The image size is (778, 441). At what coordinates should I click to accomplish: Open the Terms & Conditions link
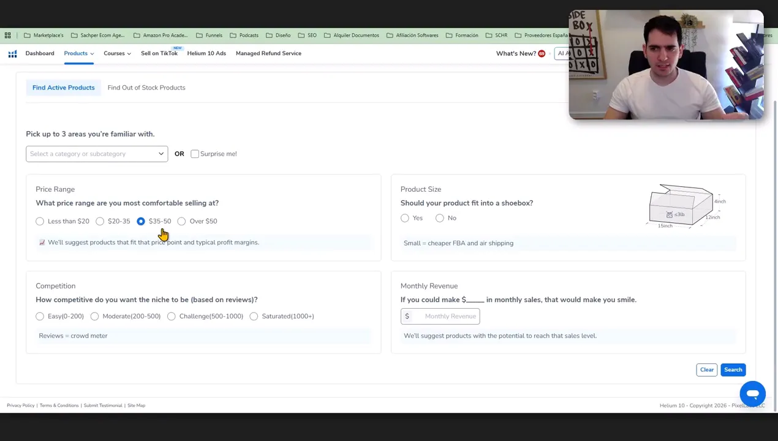(59, 405)
